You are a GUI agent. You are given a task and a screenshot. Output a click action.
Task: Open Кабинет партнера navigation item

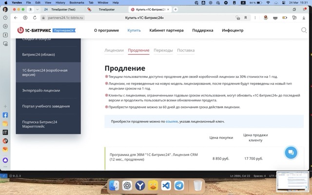(x=166, y=30)
